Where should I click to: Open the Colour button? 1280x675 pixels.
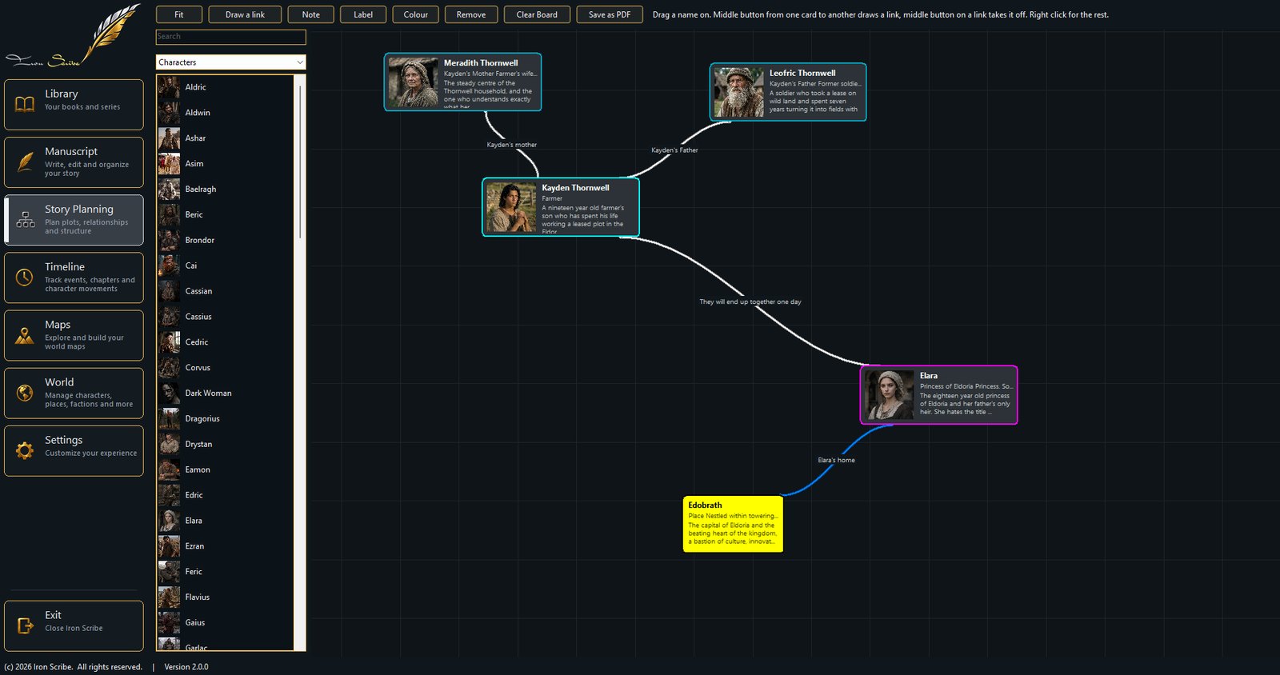[416, 14]
